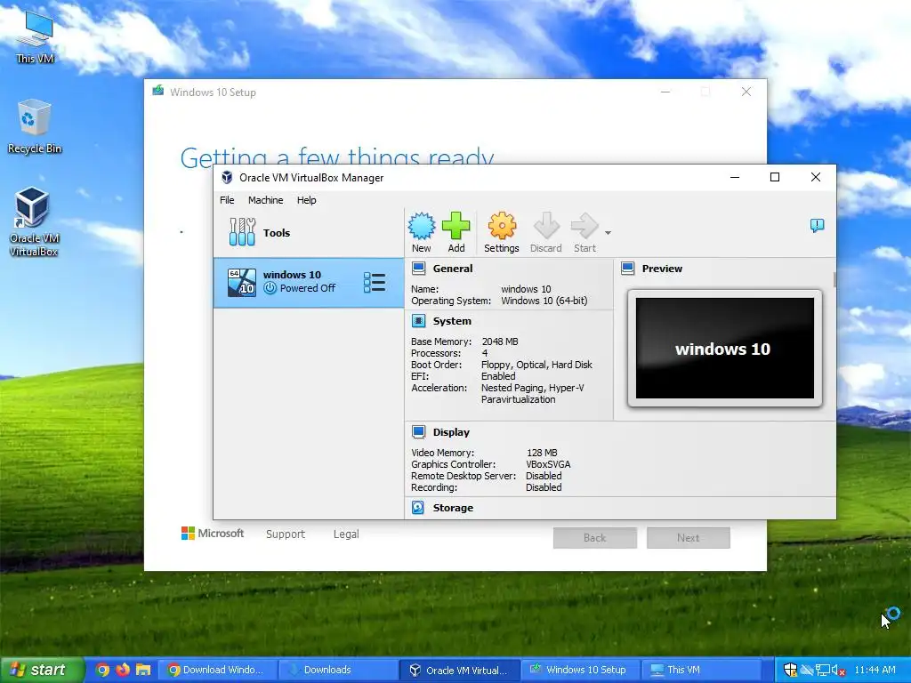Click the Back button in Windows 10 Setup

(595, 538)
